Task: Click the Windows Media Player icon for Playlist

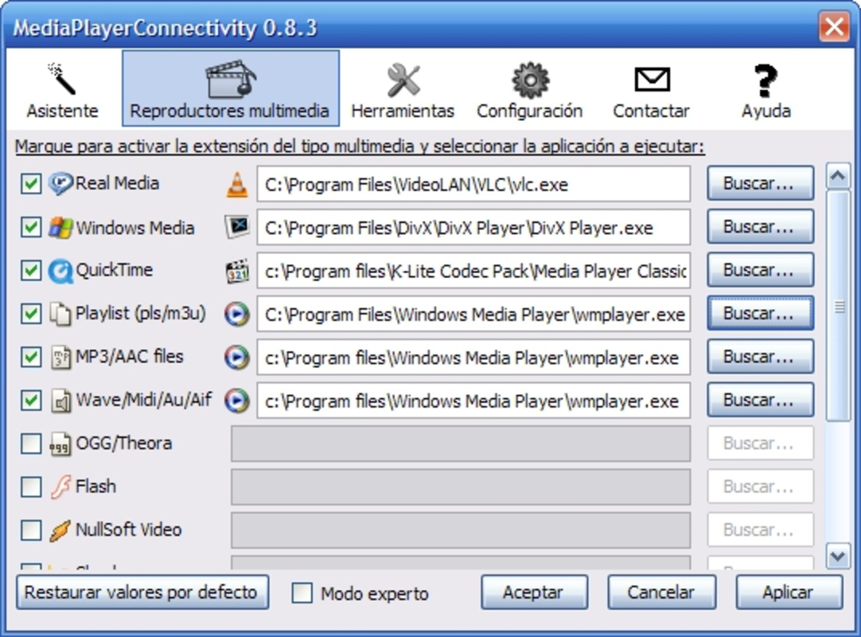Action: tap(236, 314)
